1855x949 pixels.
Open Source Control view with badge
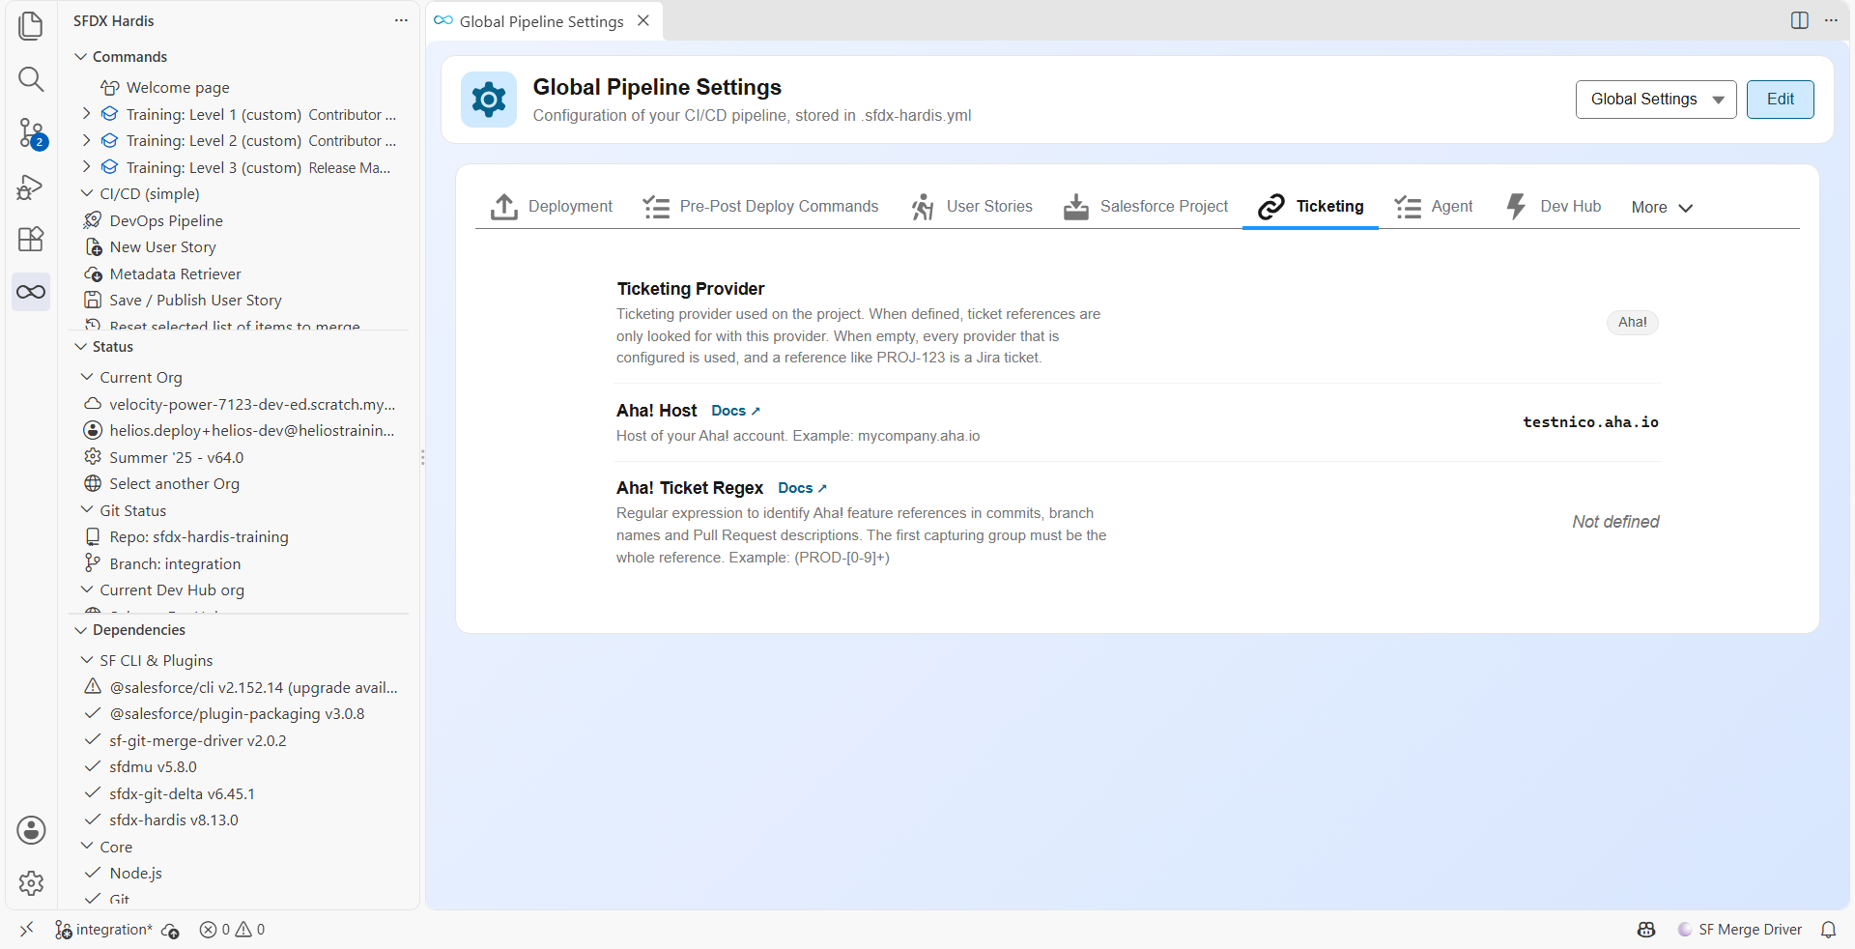point(31,133)
